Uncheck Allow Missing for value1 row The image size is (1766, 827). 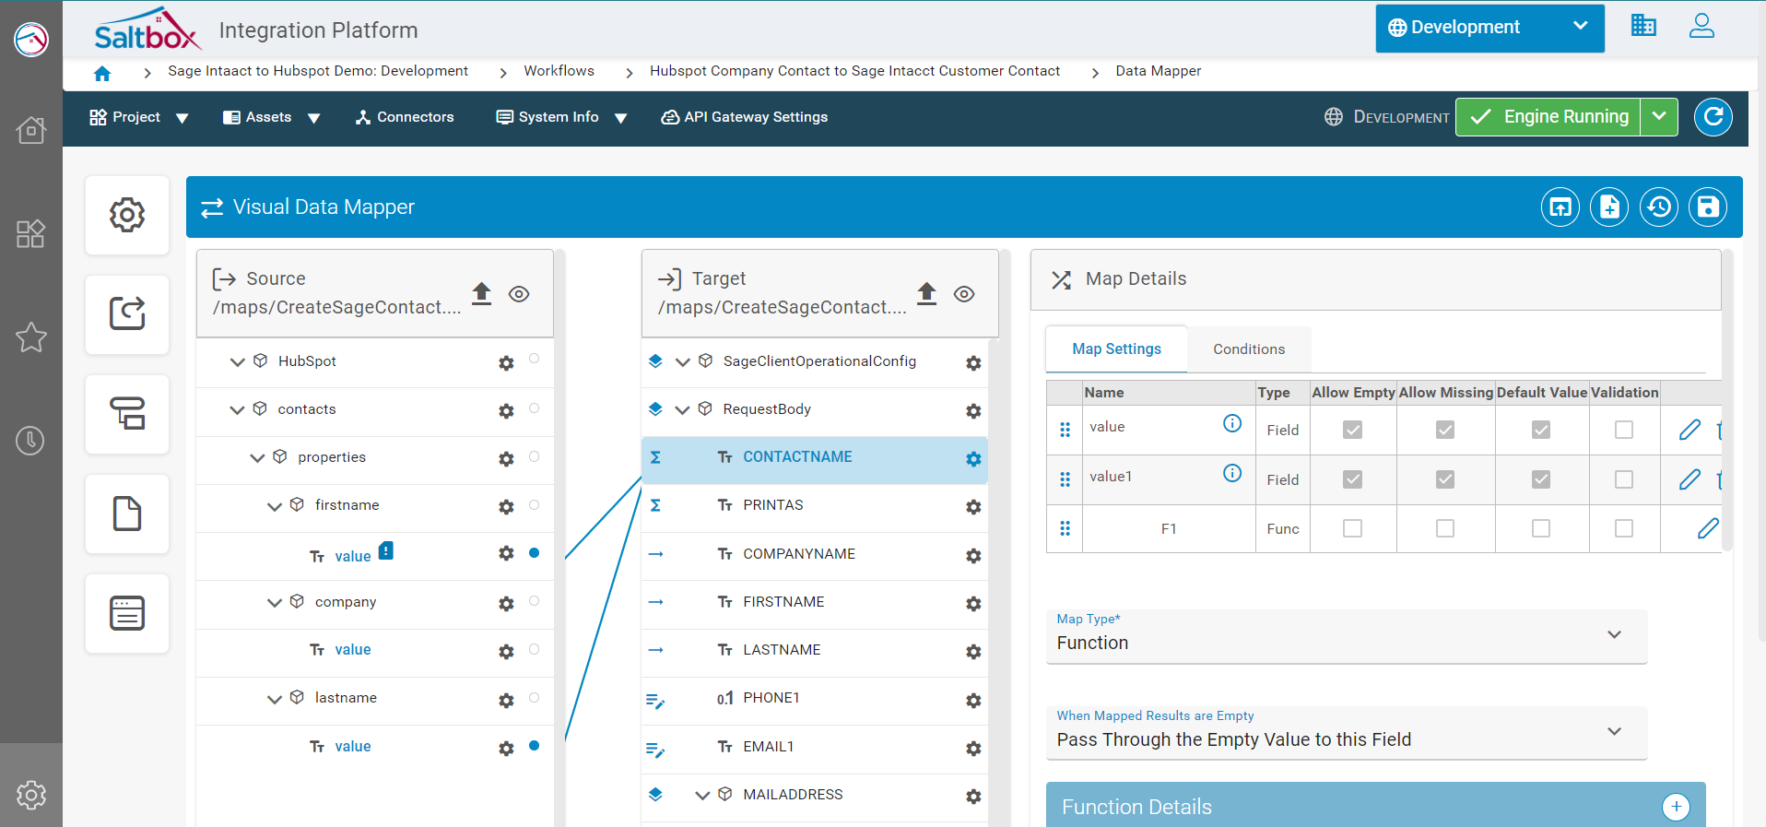pos(1444,479)
